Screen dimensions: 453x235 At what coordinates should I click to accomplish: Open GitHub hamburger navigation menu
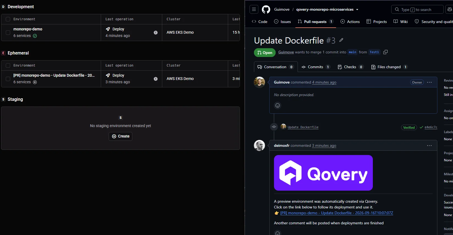click(x=254, y=9)
